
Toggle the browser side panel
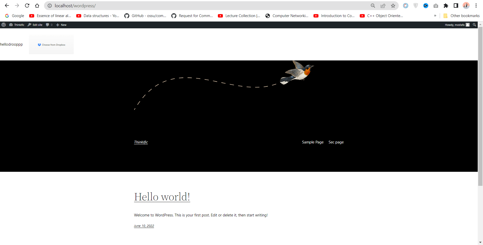pos(456,6)
